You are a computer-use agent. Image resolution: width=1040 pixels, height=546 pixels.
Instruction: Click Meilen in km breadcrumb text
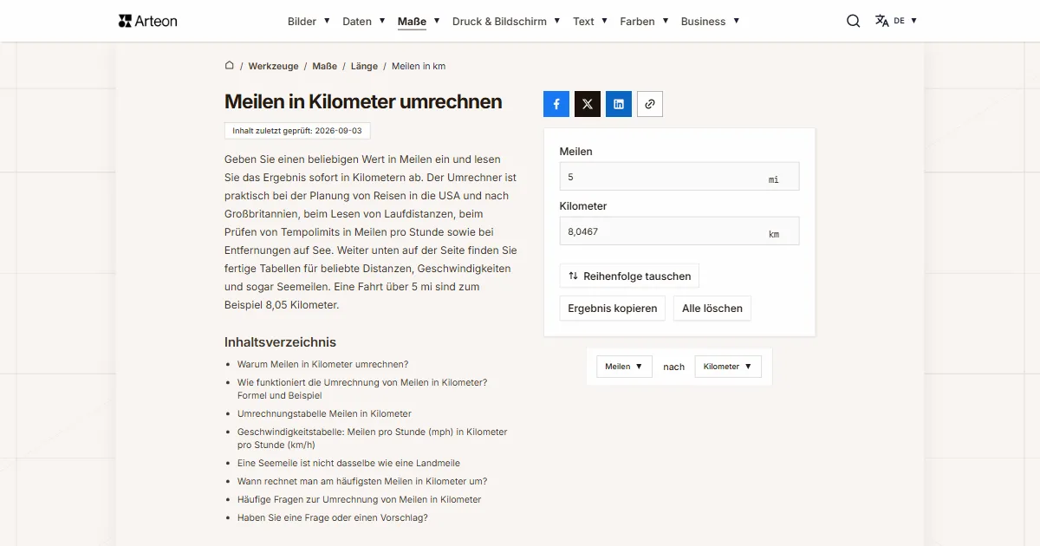pos(419,66)
